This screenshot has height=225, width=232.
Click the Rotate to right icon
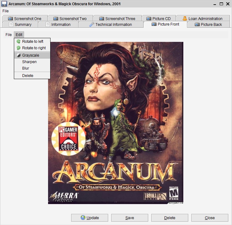point(18,48)
